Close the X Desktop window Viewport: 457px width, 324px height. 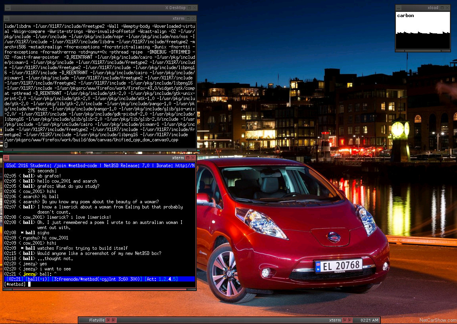(x=195, y=8)
